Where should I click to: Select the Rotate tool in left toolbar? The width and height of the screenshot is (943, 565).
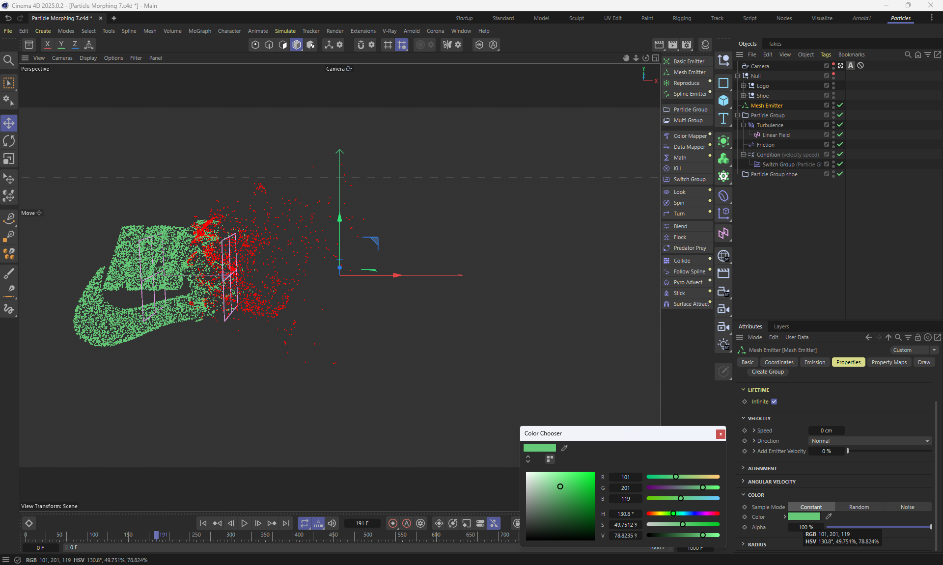coord(9,141)
